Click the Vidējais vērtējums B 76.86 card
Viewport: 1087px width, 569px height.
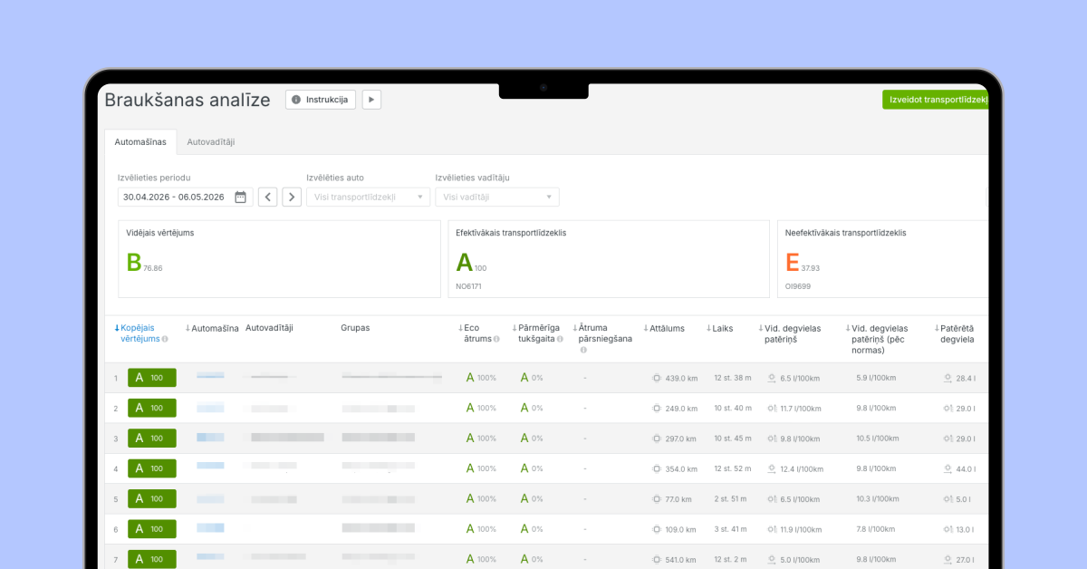279,258
